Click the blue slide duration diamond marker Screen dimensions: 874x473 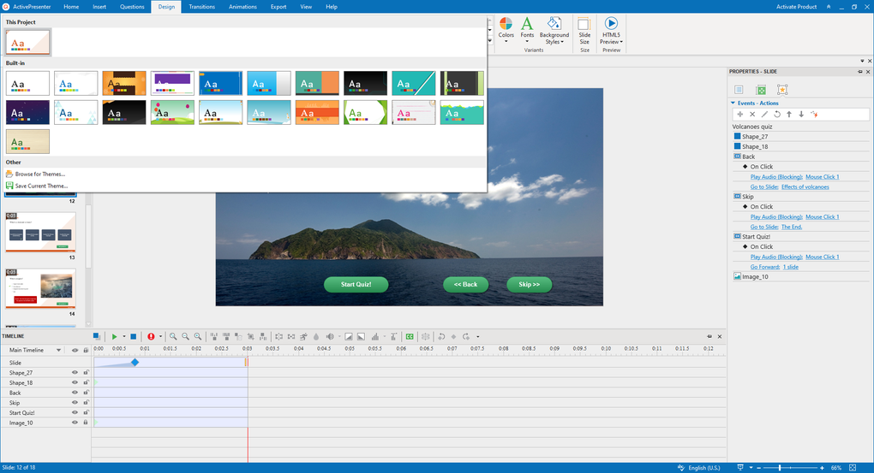[135, 363]
